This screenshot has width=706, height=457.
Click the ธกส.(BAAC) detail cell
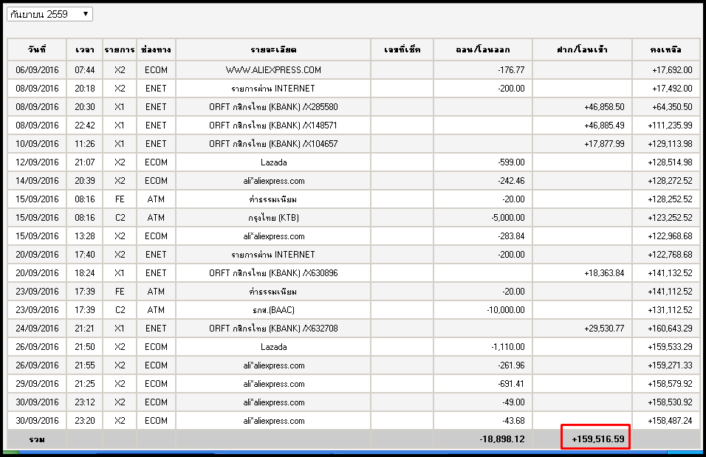tap(273, 310)
